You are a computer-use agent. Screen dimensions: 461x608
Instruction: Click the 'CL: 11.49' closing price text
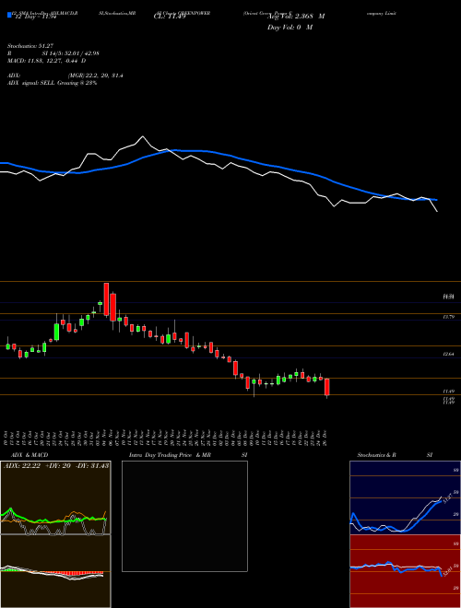(170, 17)
